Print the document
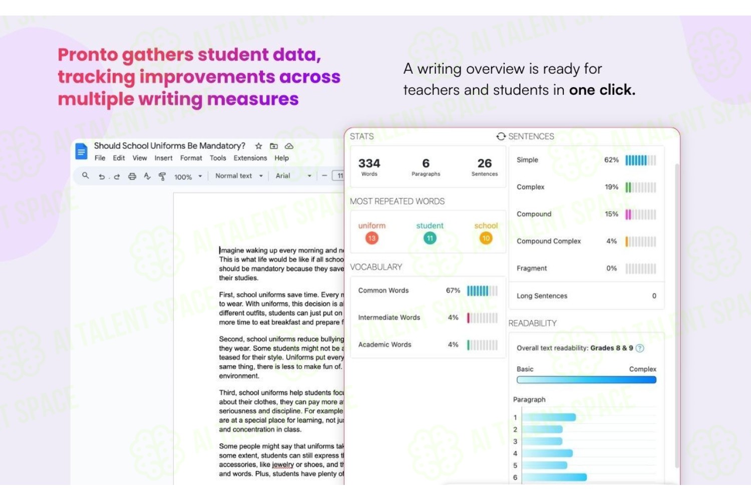The width and height of the screenshot is (751, 501). [132, 176]
